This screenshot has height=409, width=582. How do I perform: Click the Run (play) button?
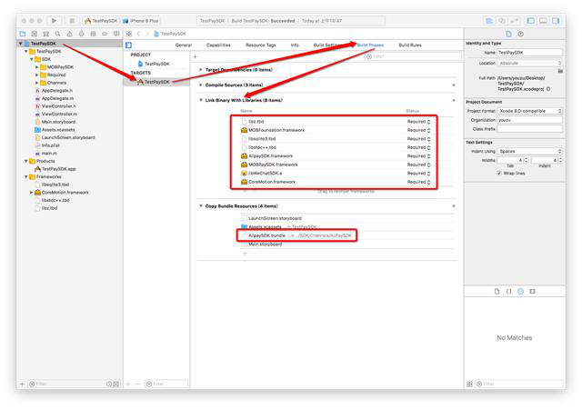pyautogui.click(x=55, y=21)
